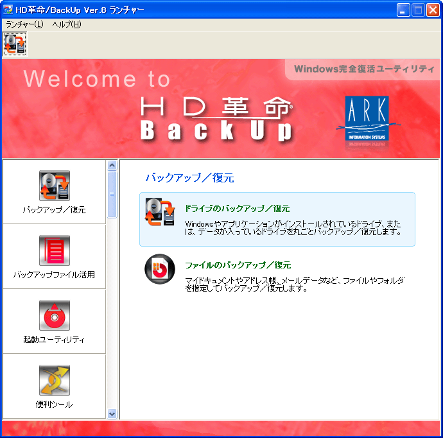Click the 起動ユーティリティ sidebar label
The width and height of the screenshot is (443, 438).
click(54, 339)
